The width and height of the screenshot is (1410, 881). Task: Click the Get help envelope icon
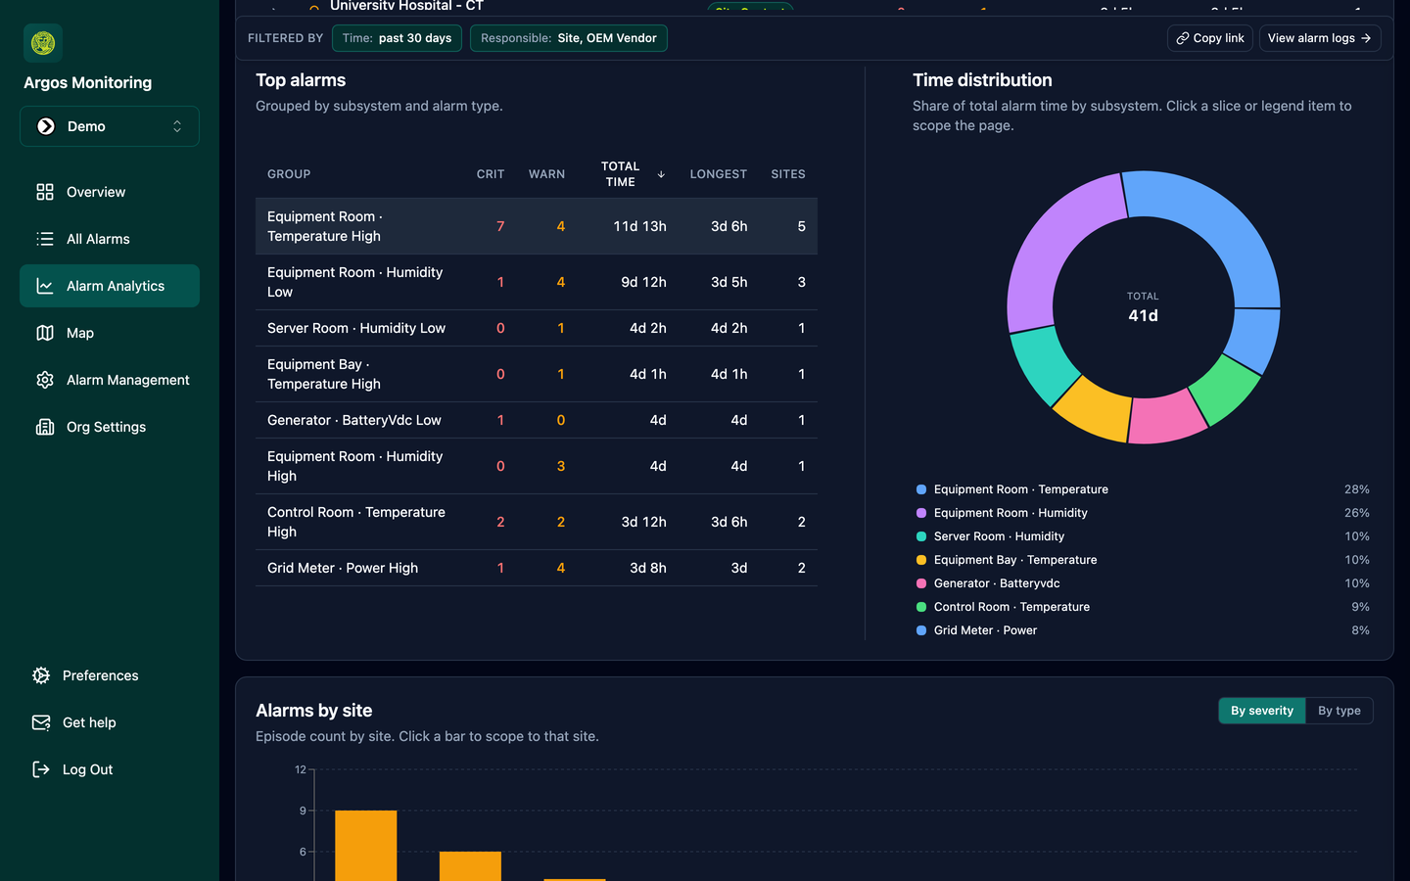tap(41, 722)
